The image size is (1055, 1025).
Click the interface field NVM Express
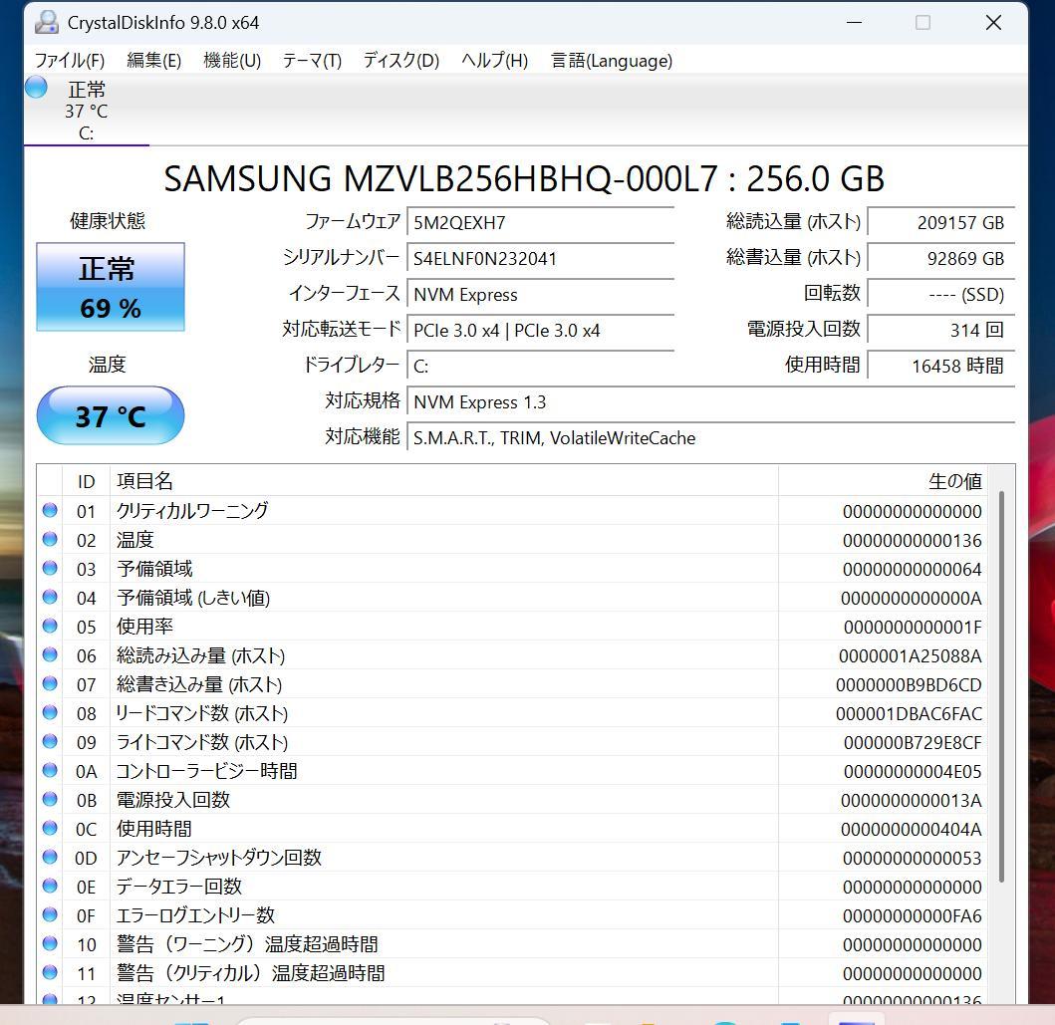540,295
